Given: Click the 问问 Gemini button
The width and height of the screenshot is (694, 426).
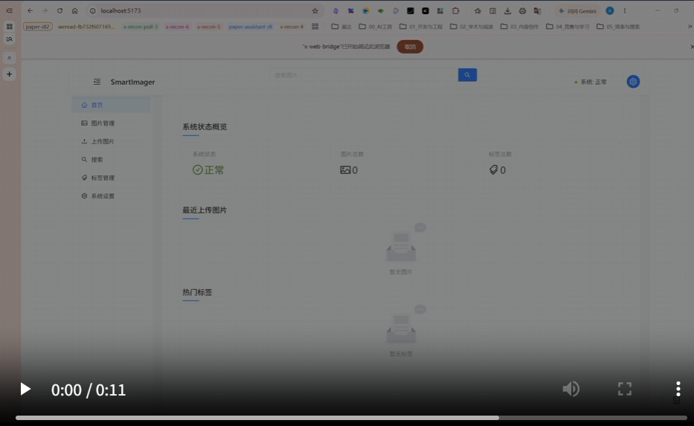Looking at the screenshot, I should [x=578, y=10].
